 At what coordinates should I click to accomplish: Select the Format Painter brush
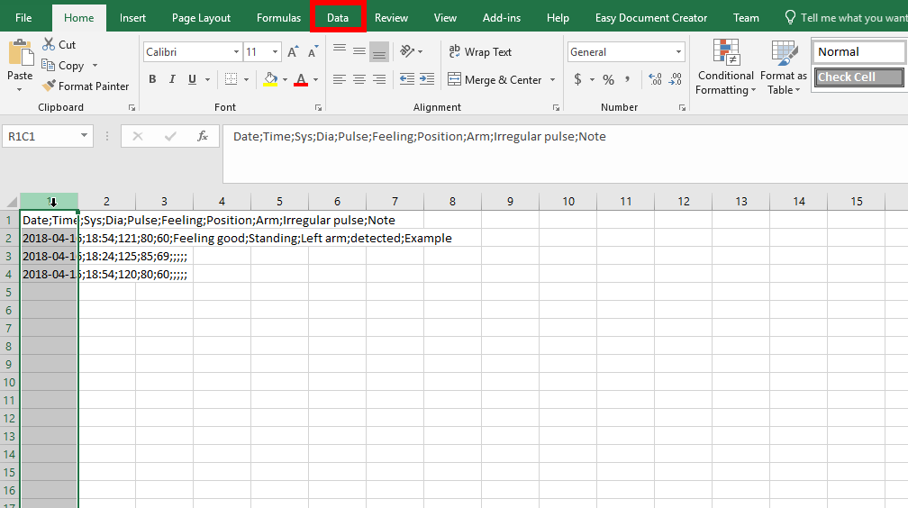(x=50, y=86)
